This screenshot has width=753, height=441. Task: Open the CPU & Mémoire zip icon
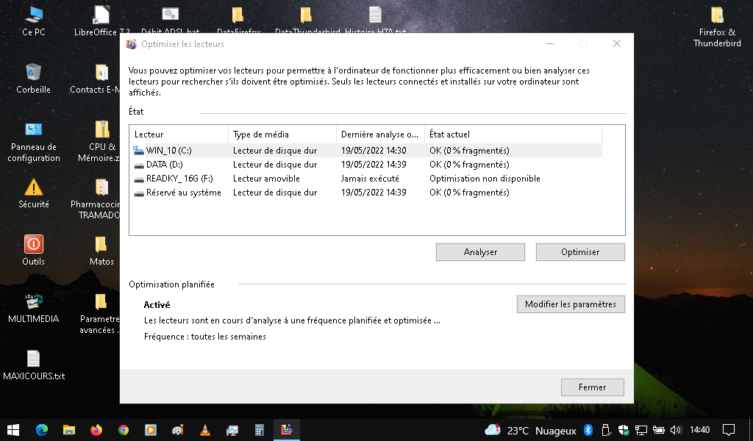[x=101, y=142]
